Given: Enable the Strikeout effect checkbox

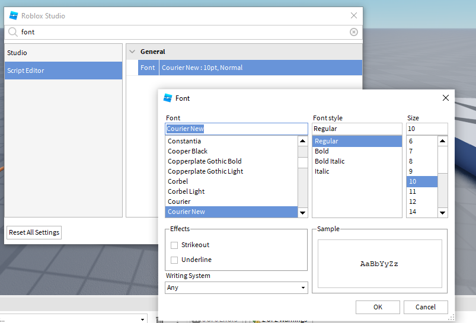Looking at the screenshot, I should [x=174, y=245].
